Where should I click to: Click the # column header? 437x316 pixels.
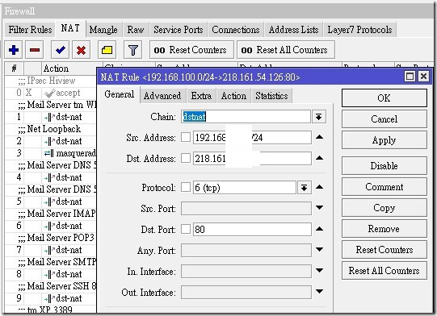click(x=15, y=69)
